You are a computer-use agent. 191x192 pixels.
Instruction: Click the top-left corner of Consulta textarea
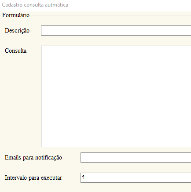point(42,47)
